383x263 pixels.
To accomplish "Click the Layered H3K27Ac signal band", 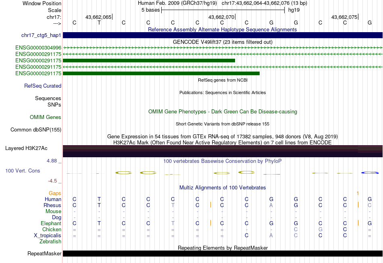I will click(x=223, y=151).
